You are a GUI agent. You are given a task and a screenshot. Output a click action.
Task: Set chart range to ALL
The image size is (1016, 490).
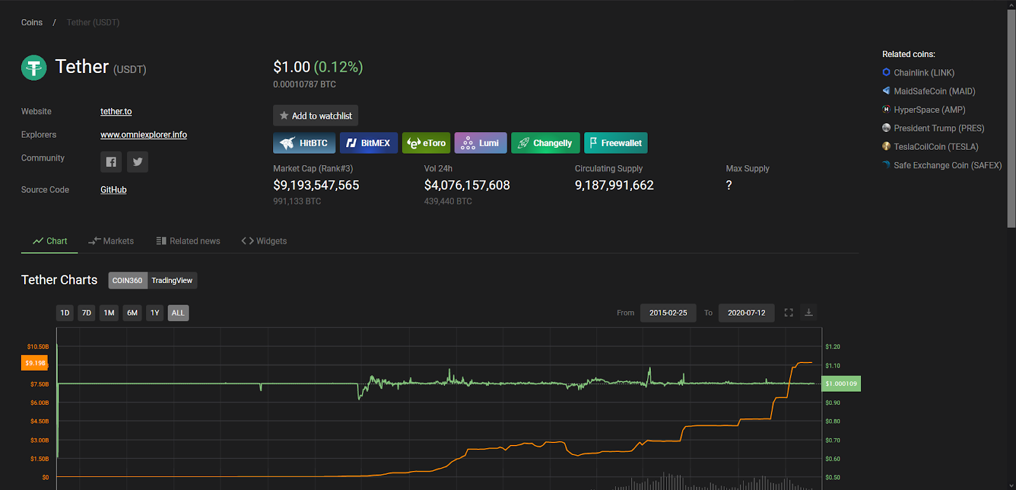point(178,313)
